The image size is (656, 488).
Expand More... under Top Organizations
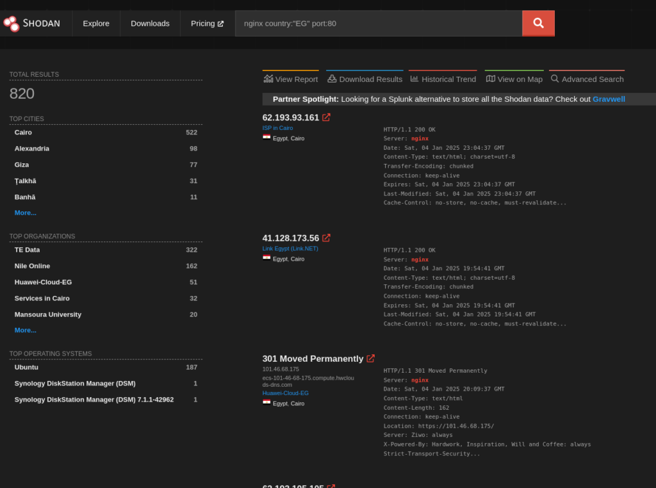[26, 330]
